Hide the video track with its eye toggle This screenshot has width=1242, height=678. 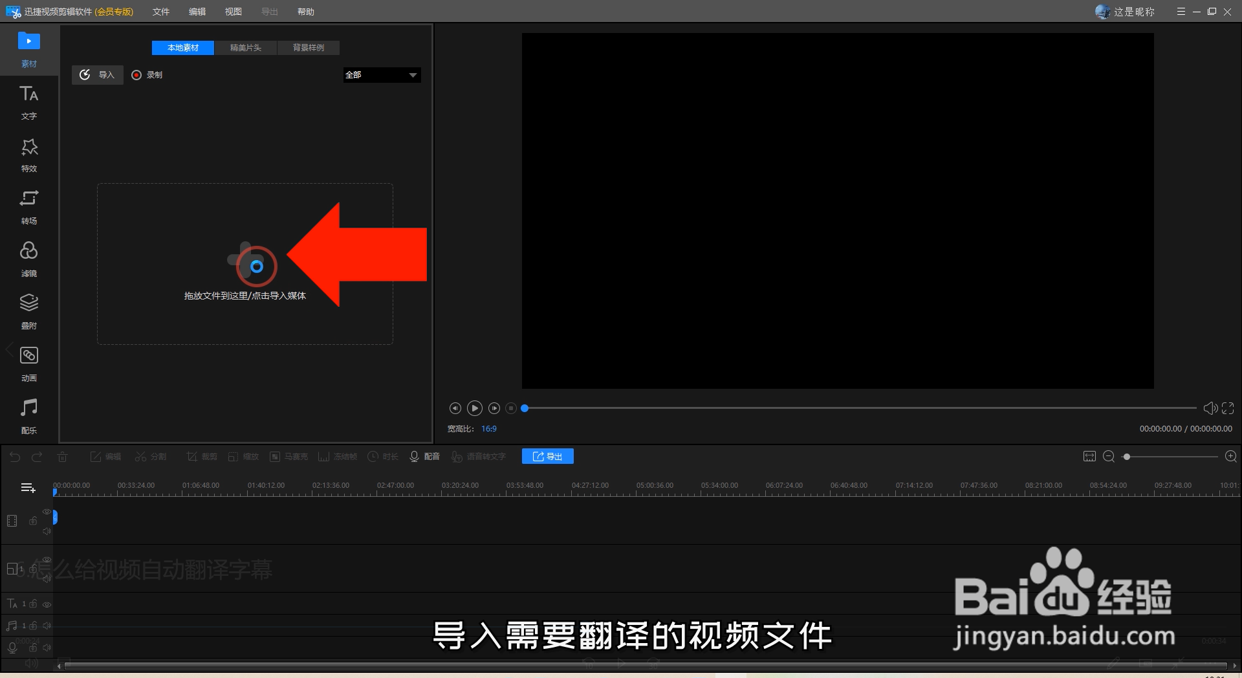click(47, 511)
